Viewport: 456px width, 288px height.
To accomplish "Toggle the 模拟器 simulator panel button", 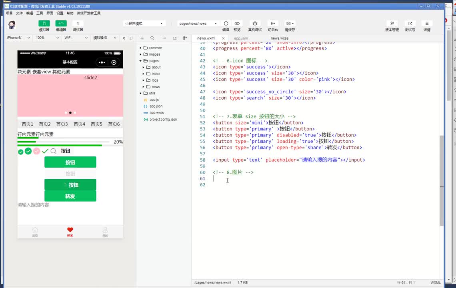I will (44, 24).
